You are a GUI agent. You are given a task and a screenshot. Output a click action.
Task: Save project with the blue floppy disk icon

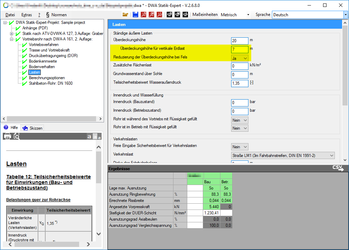coord(135,15)
